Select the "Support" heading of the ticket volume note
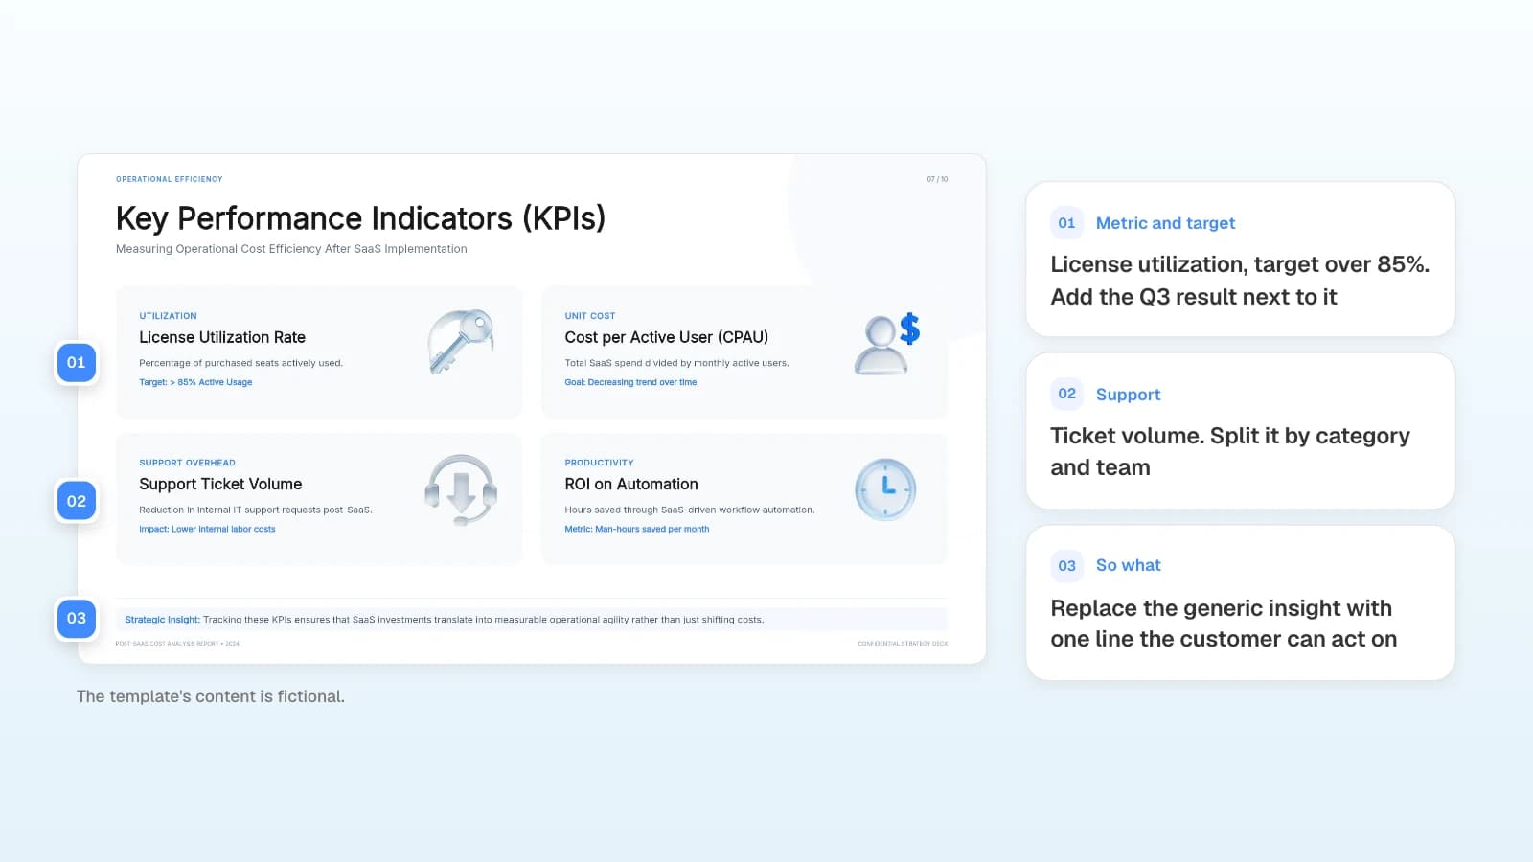Screen dimensions: 1533x862 pos(1128,395)
